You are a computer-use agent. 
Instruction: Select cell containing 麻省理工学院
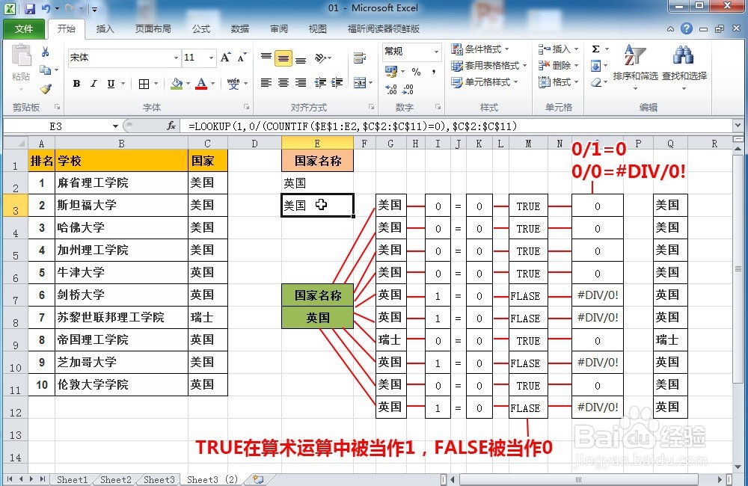[x=122, y=182]
